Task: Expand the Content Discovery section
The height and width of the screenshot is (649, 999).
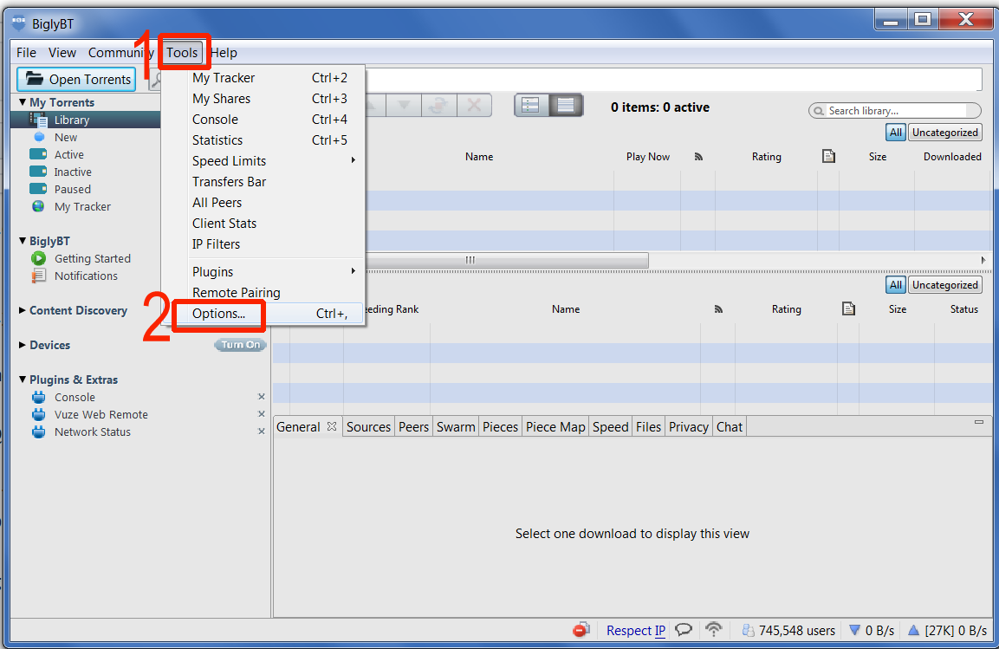Action: click(23, 311)
